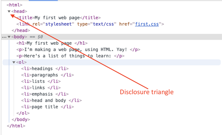The width and height of the screenshot is (222, 135).
Task: Select the li headings row
Action: [45, 68]
